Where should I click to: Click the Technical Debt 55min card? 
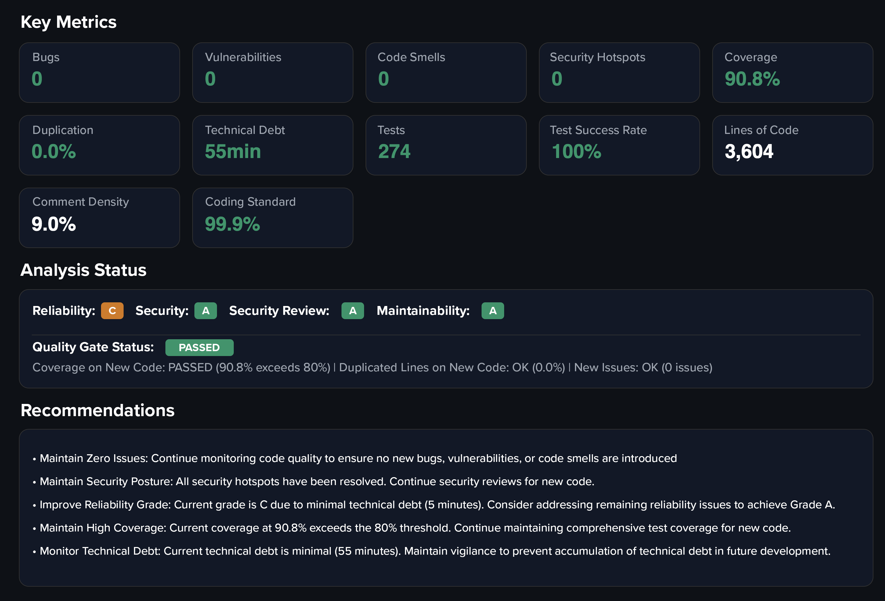pos(273,145)
